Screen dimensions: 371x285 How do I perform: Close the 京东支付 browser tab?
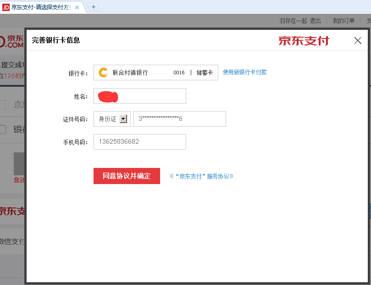[77, 7]
